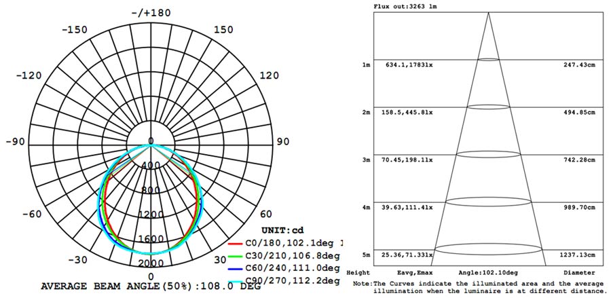The image size is (611, 298).
Task: Select the average beam angle 108.0 text
Action: [151, 287]
